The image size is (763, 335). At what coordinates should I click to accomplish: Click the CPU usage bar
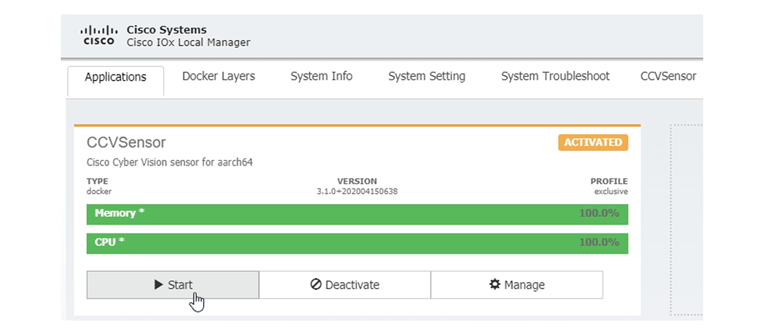pyautogui.click(x=357, y=243)
